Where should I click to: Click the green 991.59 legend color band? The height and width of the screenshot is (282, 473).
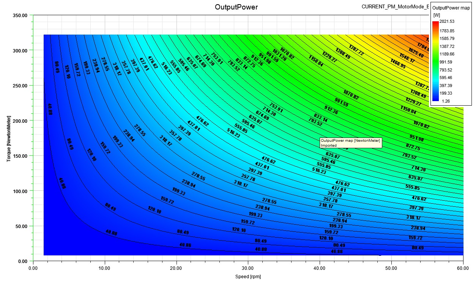(436, 62)
